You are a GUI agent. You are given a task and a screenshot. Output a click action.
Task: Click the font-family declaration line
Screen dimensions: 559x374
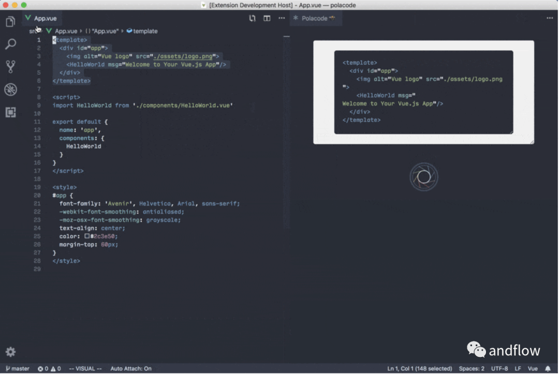click(150, 204)
